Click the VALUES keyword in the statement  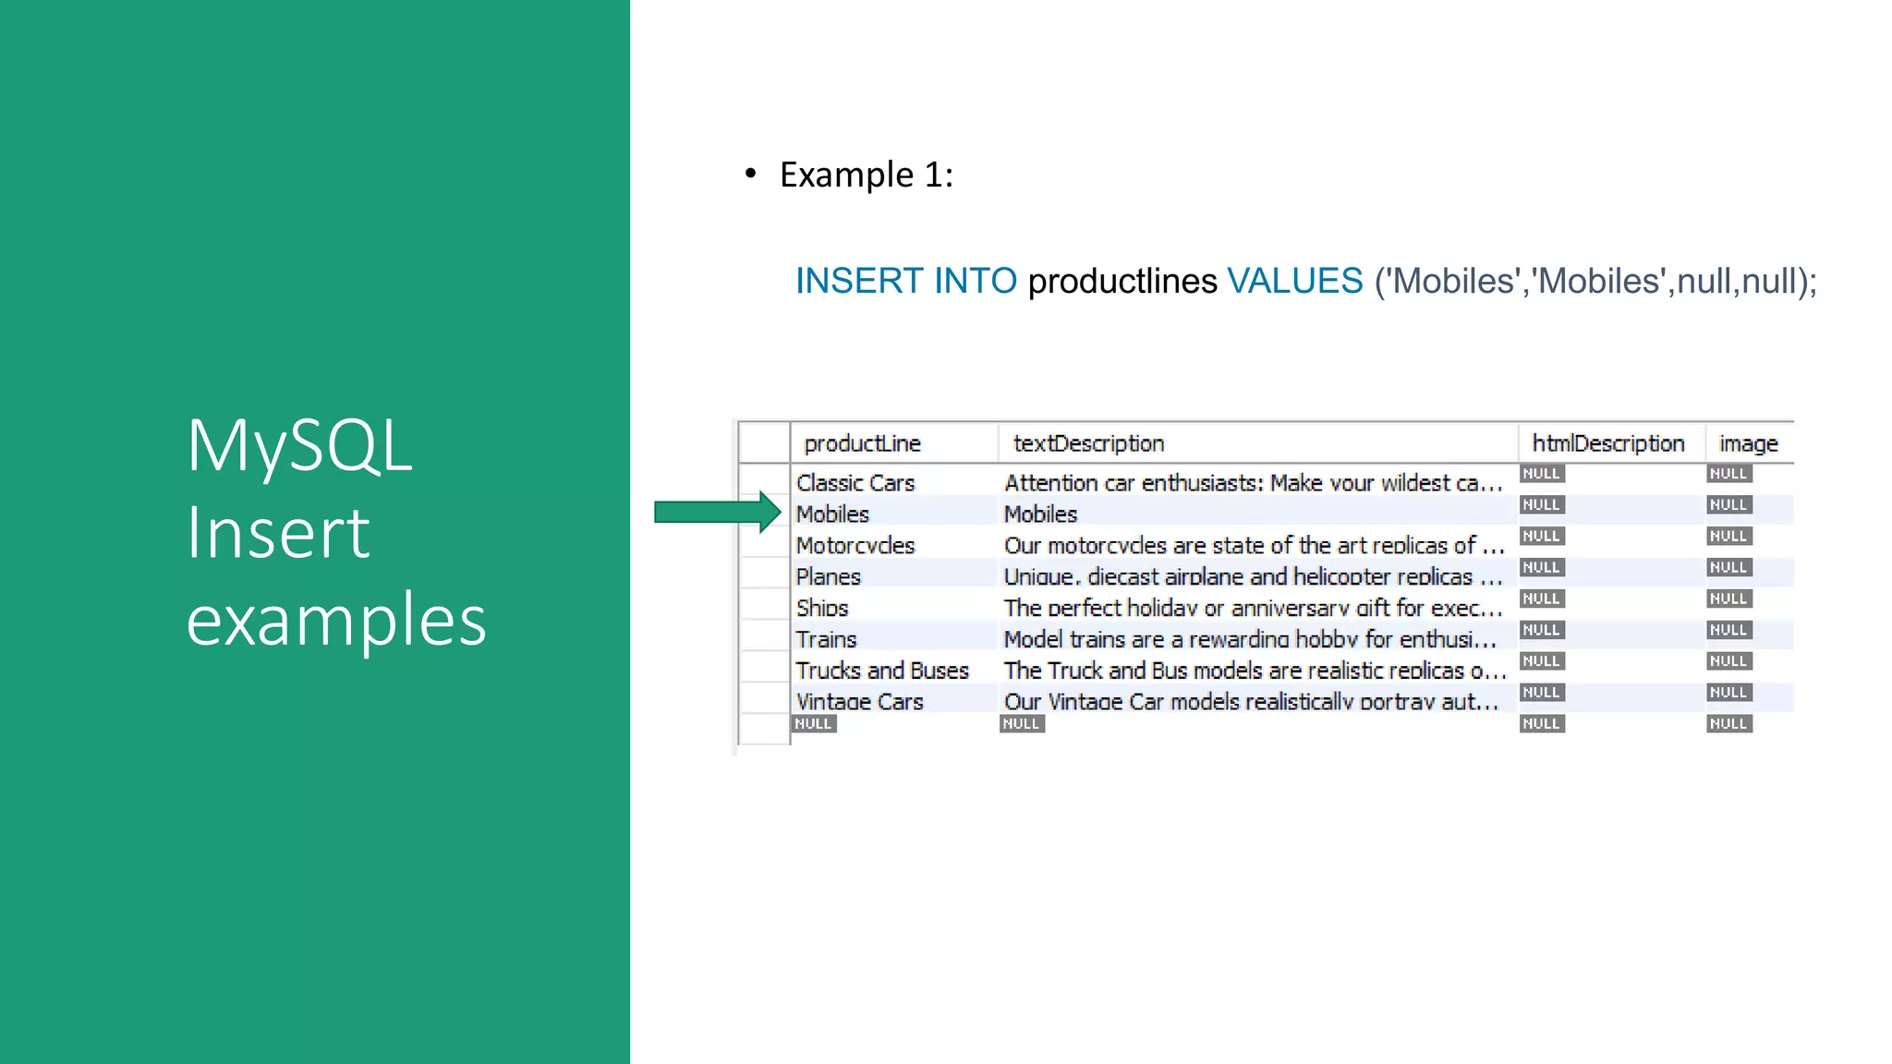[x=1294, y=281]
